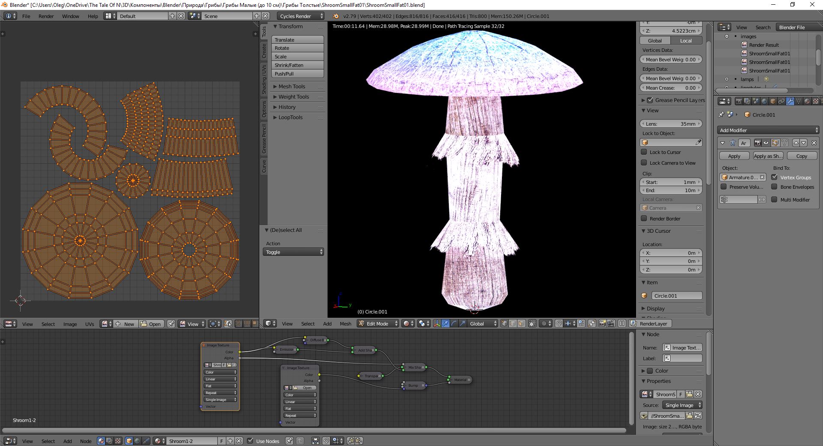The width and height of the screenshot is (823, 446).
Task: Open the Add Modifier dropdown
Action: 768,130
